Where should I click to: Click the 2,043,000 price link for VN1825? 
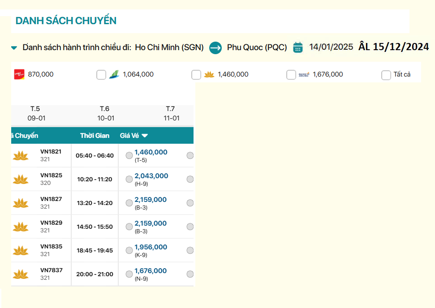[151, 176]
